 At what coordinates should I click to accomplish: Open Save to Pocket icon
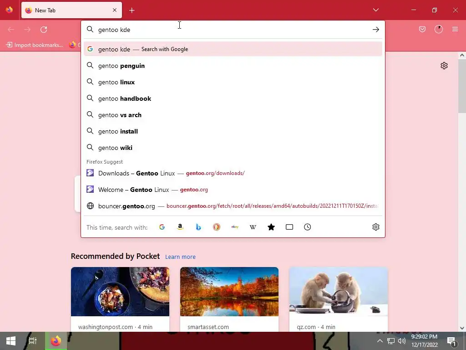[x=422, y=29]
